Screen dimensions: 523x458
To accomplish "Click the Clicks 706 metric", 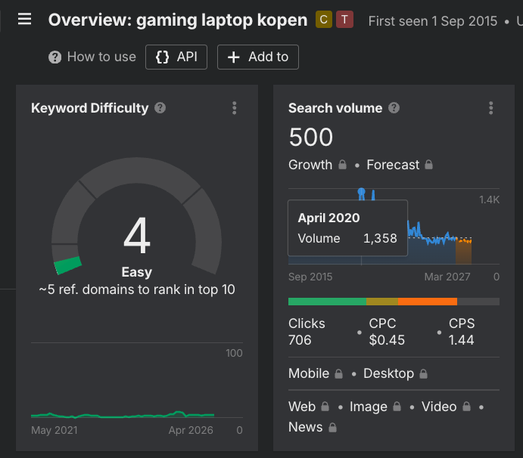I will [x=307, y=332].
